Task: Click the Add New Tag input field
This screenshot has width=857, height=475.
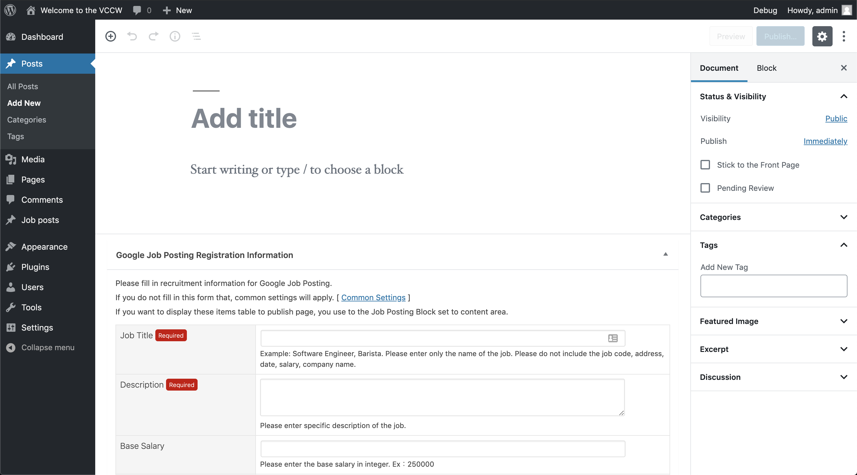Action: coord(773,286)
